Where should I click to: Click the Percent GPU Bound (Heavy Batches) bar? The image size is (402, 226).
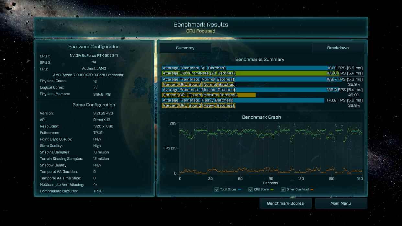pos(198,105)
